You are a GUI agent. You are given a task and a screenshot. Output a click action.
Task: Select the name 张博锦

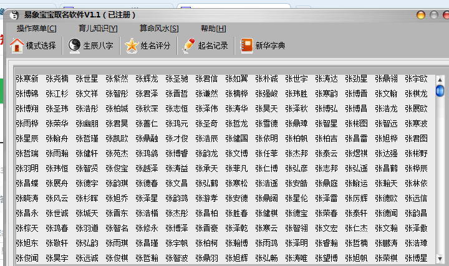[x=27, y=93]
